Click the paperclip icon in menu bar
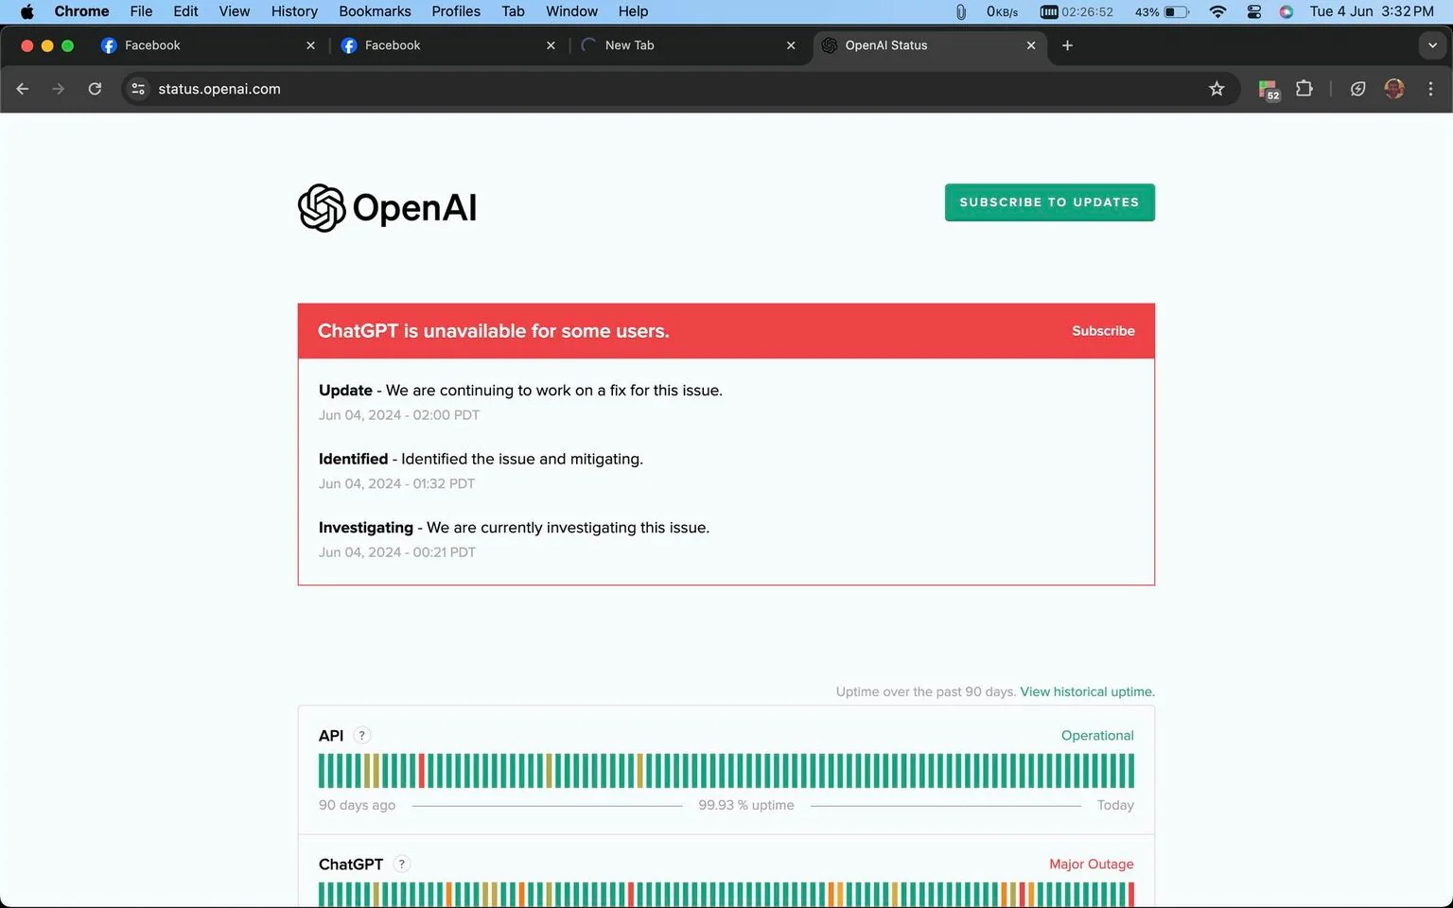Image resolution: width=1453 pixels, height=908 pixels. click(960, 11)
